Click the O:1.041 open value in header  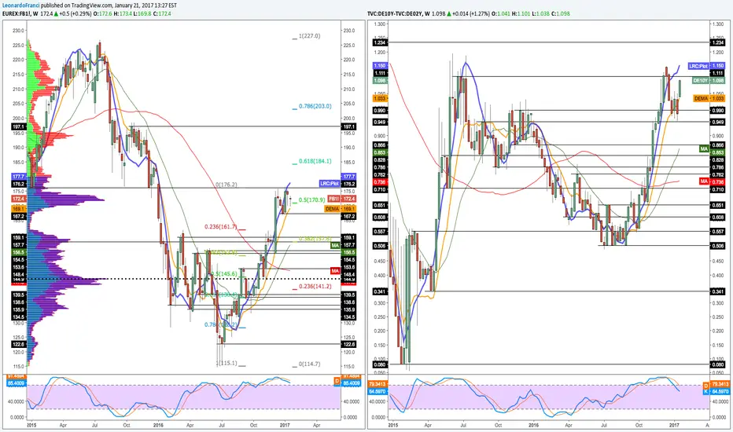click(501, 14)
